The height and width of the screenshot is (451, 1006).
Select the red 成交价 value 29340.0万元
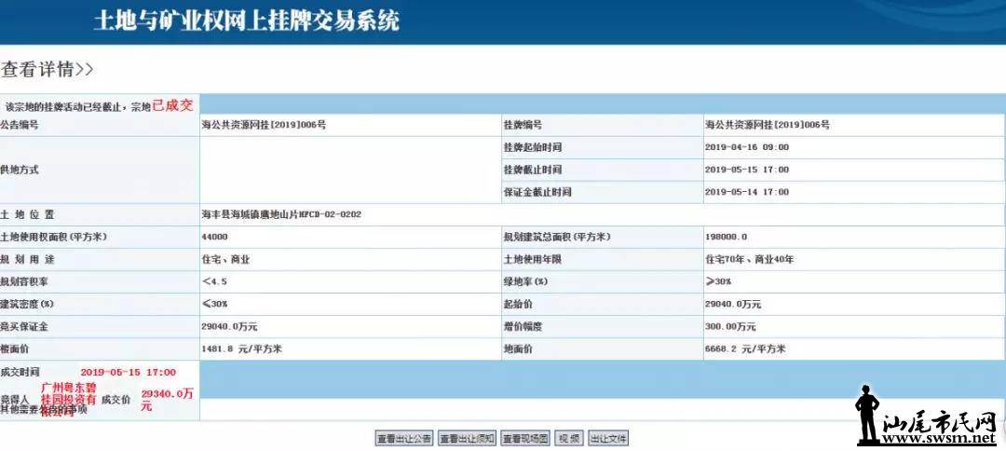[167, 398]
